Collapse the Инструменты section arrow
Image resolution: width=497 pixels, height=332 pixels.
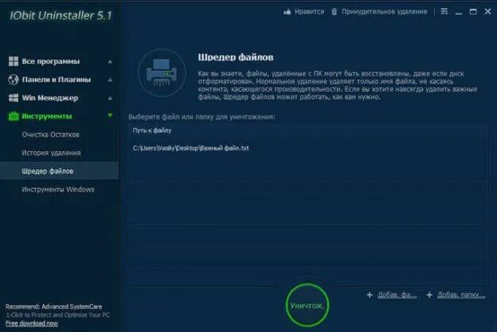110,115
